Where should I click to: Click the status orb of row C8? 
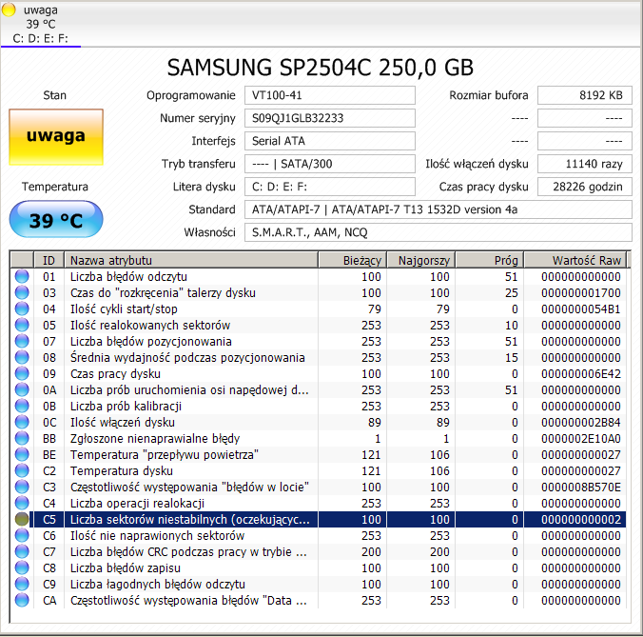(22, 568)
